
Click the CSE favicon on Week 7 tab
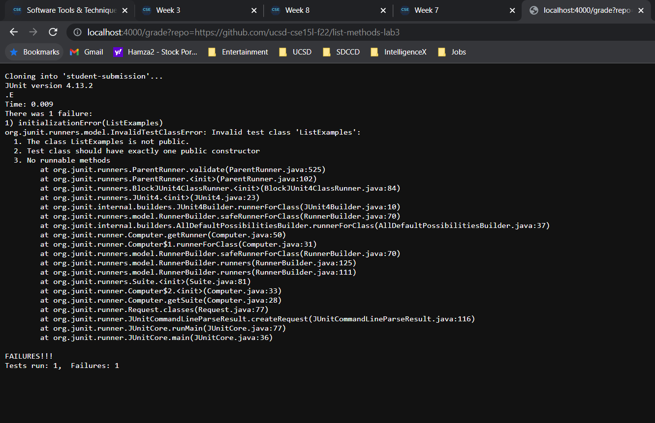405,10
